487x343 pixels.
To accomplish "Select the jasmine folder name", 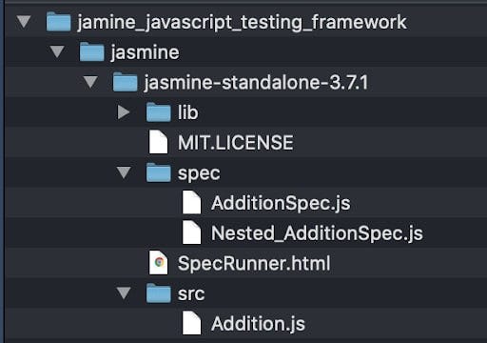I will coord(146,52).
